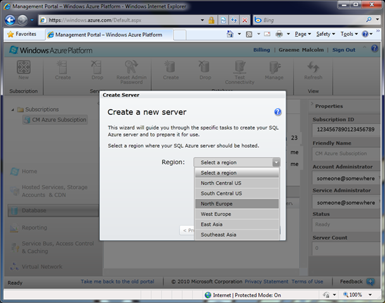Click the IE Home toolbar icon

coord(230,34)
